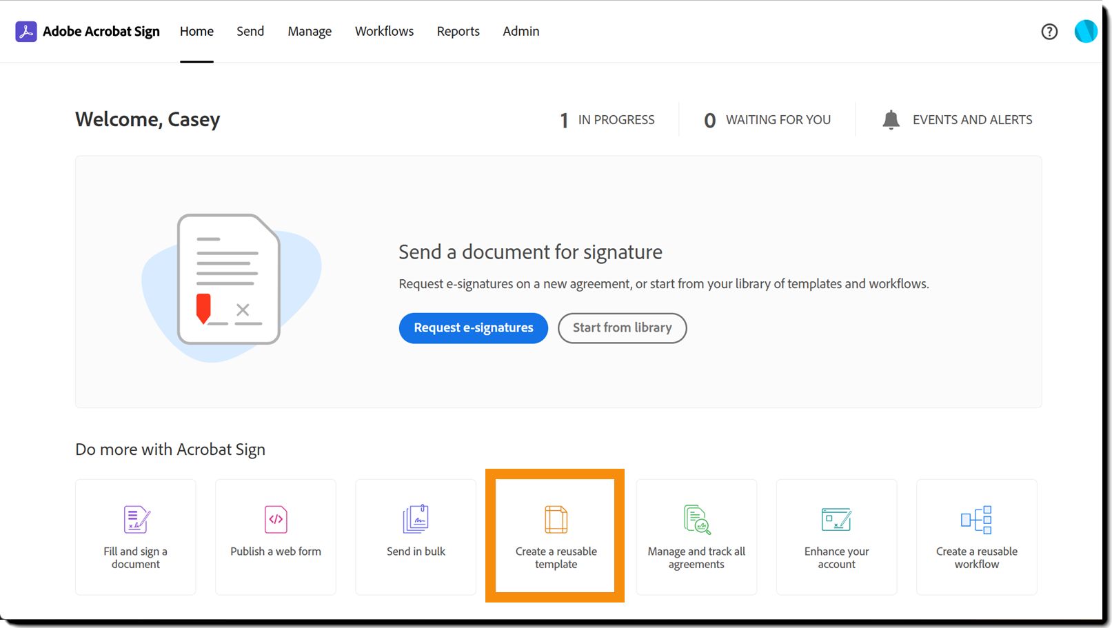The image size is (1112, 628).
Task: Navigate to the Admin tab
Action: pos(521,32)
